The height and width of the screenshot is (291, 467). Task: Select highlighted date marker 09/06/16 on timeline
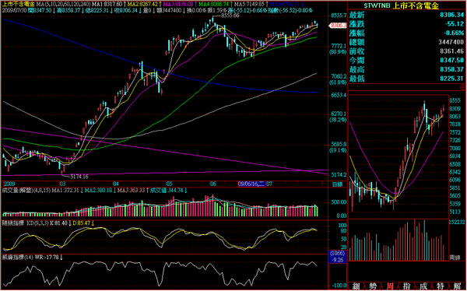click(251, 184)
